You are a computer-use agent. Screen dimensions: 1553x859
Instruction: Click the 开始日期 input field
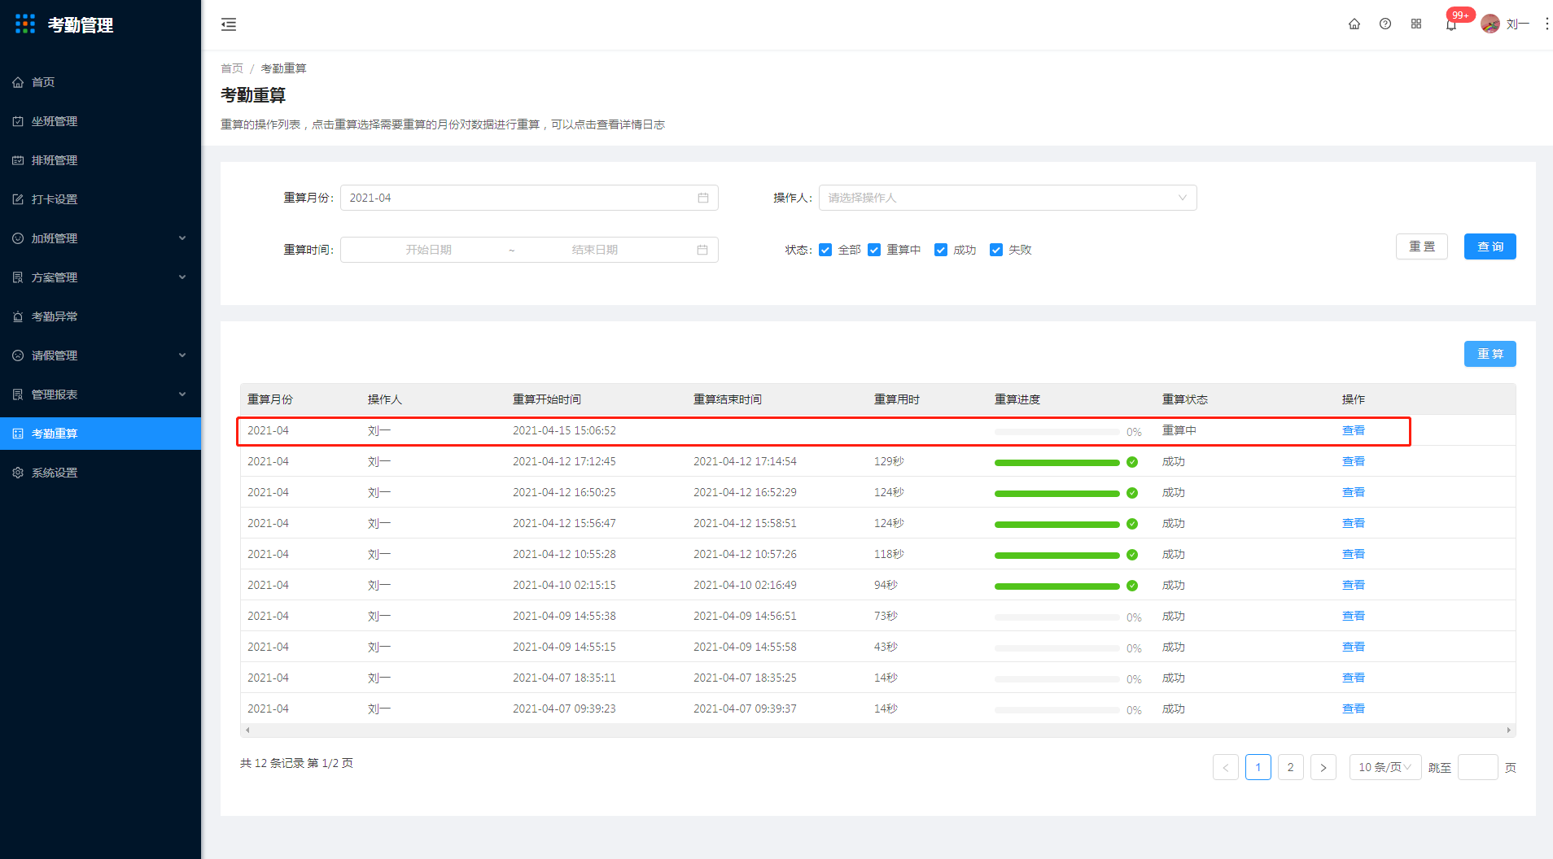[429, 250]
